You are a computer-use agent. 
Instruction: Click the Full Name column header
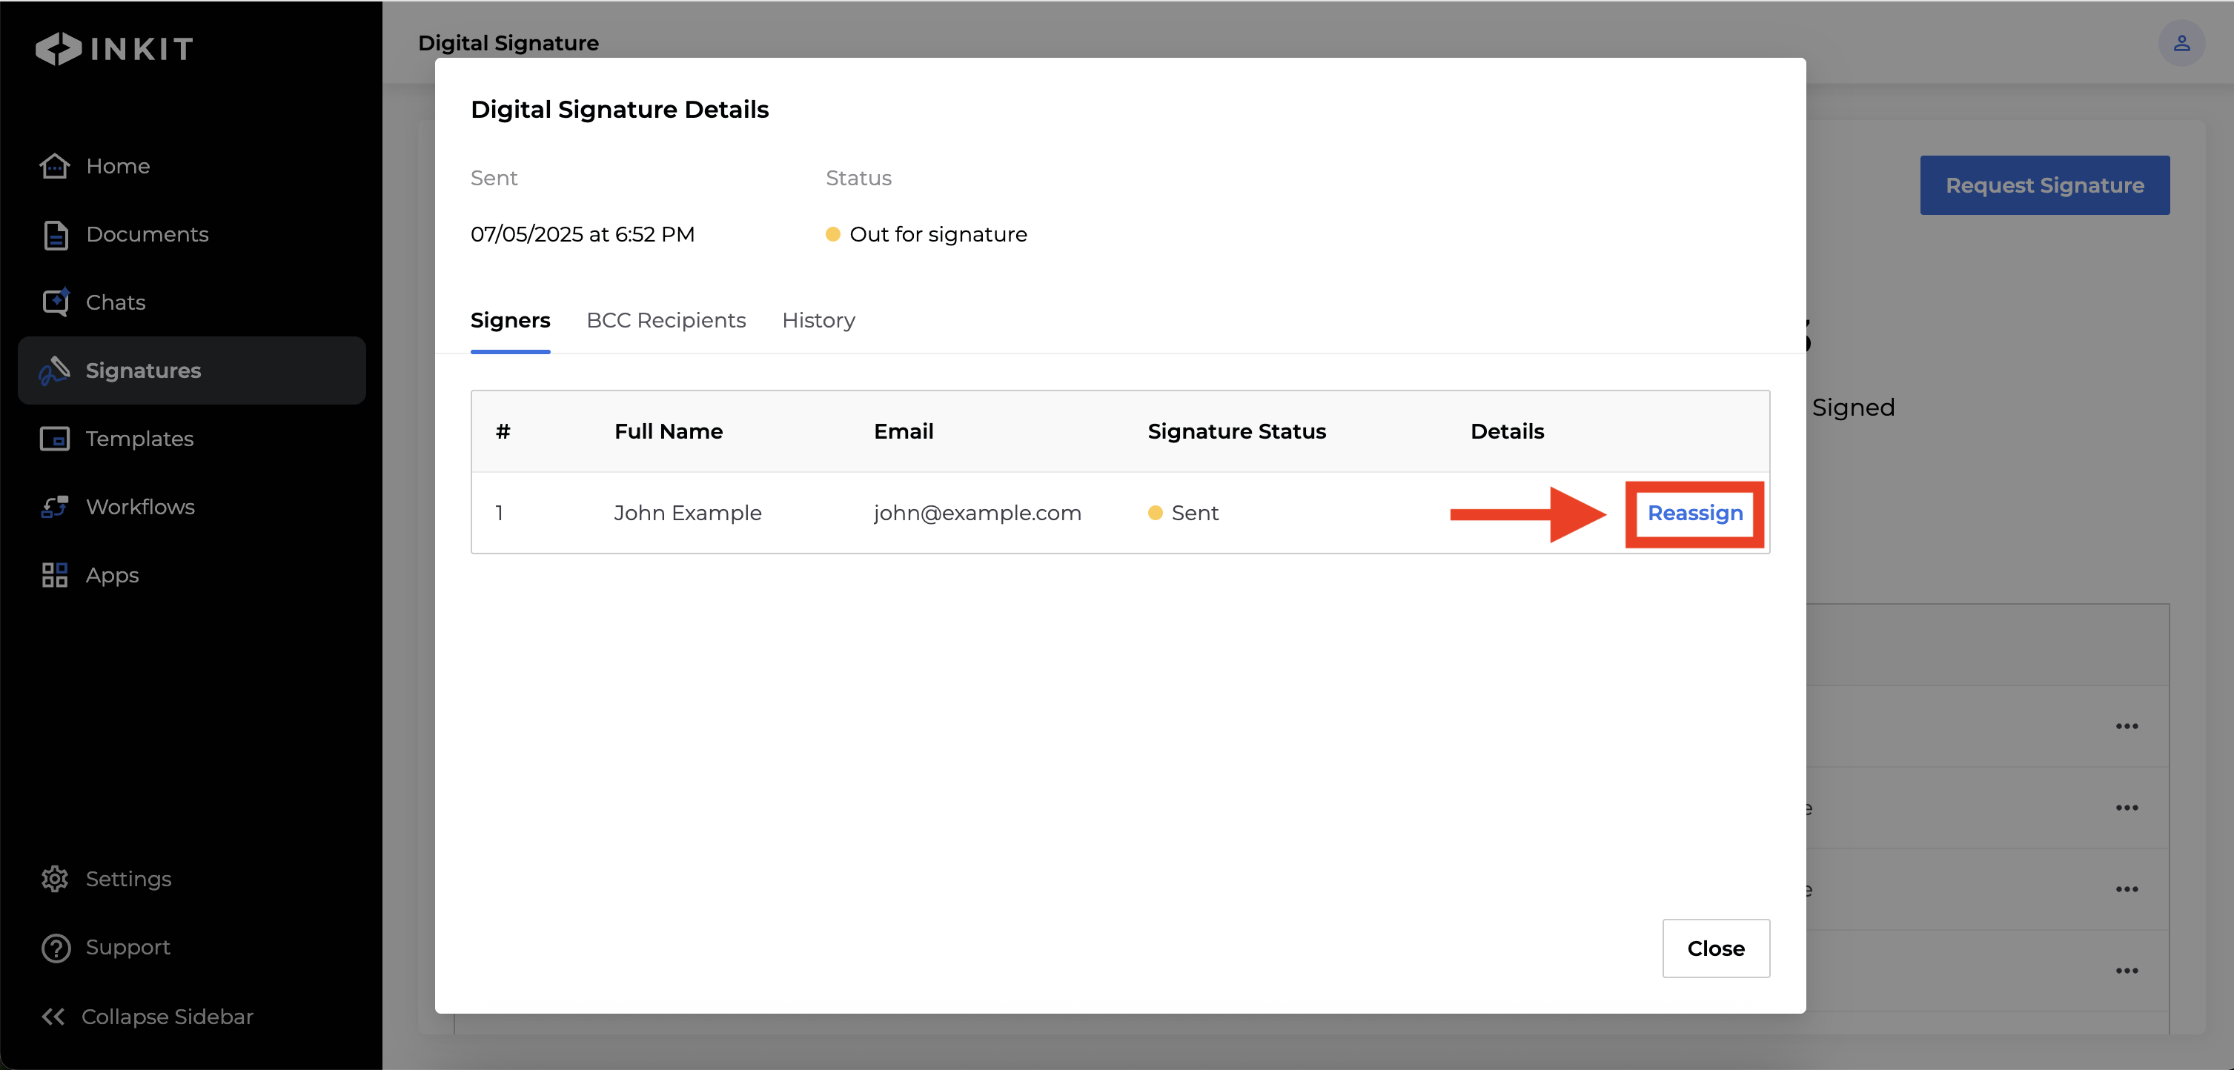click(x=668, y=432)
